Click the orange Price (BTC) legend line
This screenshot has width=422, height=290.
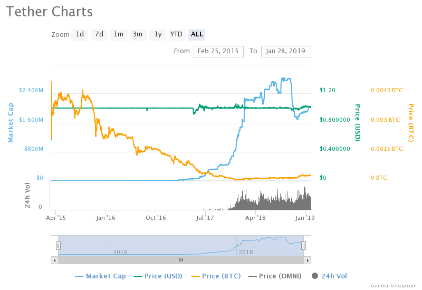tap(196, 276)
